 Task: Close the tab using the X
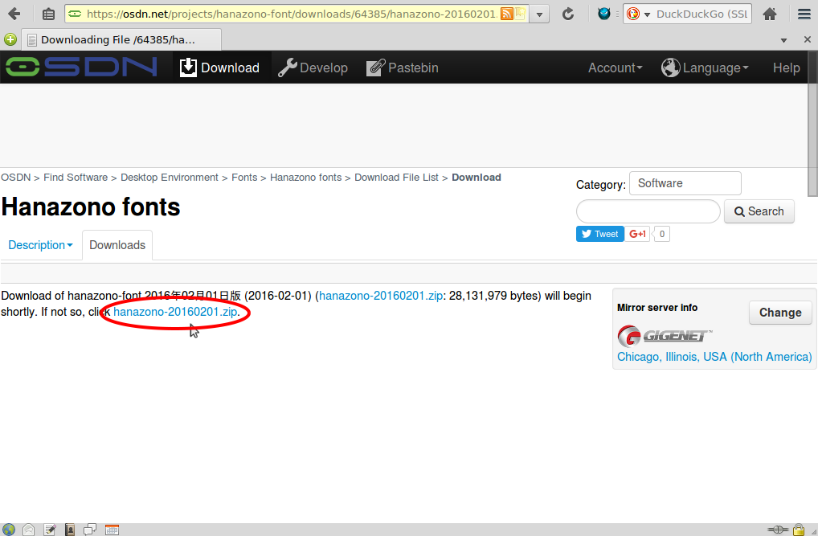pos(807,39)
